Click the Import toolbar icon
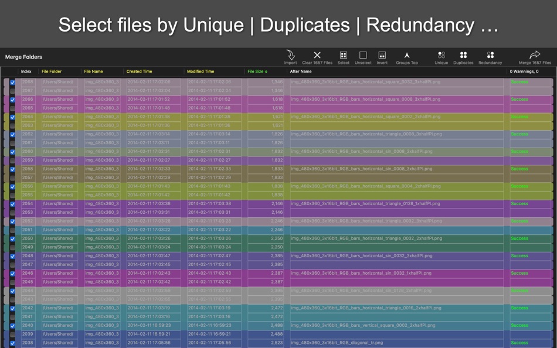This screenshot has height=348, width=557. click(x=290, y=57)
